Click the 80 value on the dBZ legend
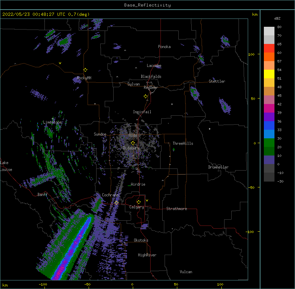This screenshot has height=289, width=295. click(x=279, y=27)
